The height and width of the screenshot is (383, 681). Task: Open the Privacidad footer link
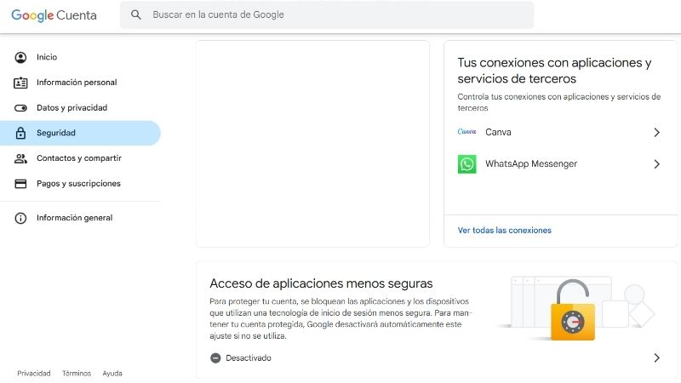[34, 374]
